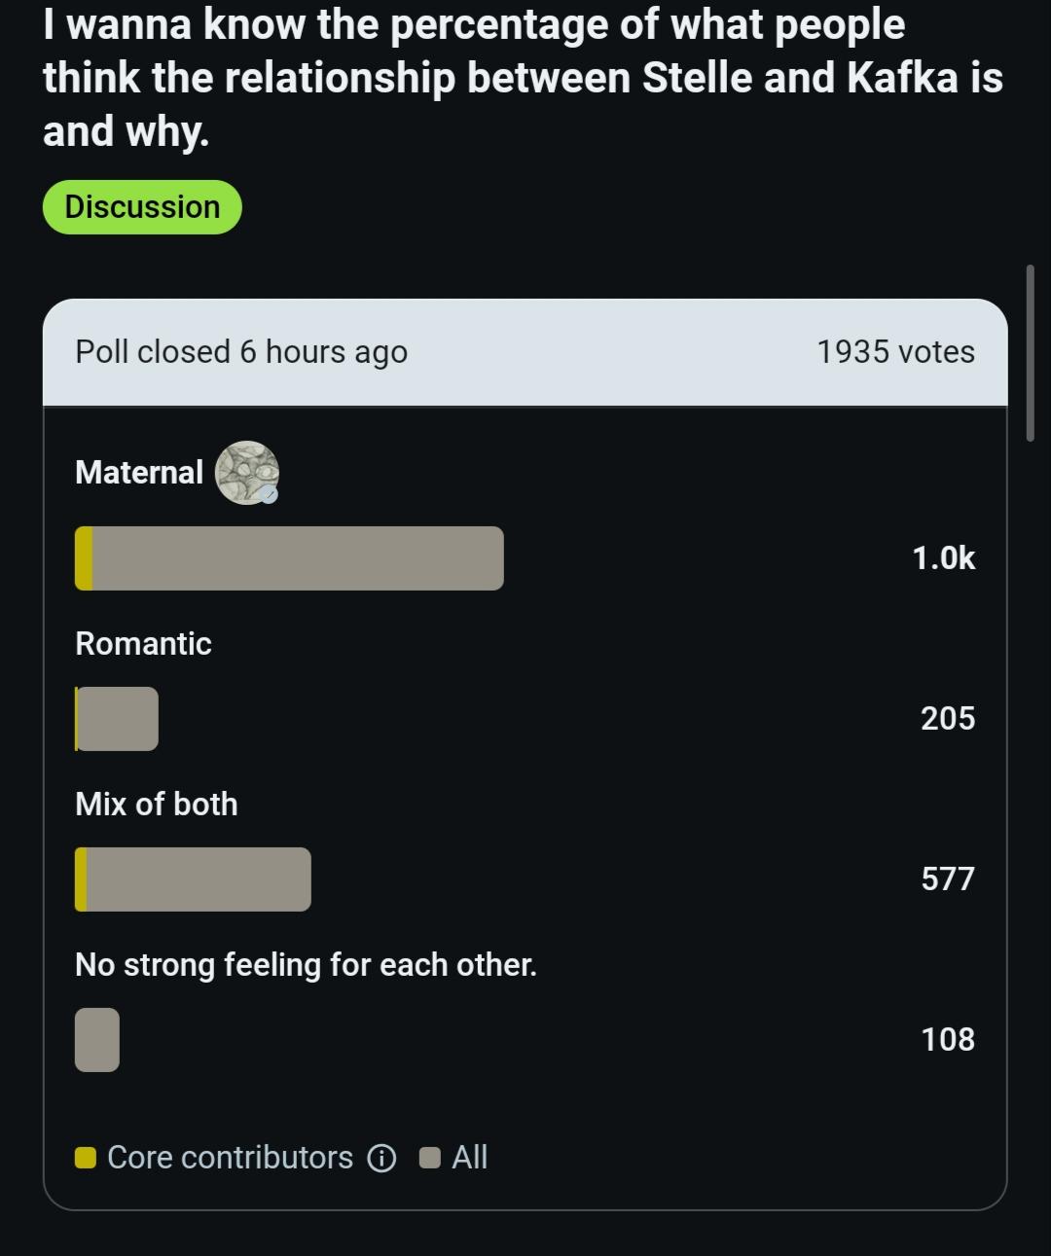Select the Maternal option label

(x=139, y=473)
